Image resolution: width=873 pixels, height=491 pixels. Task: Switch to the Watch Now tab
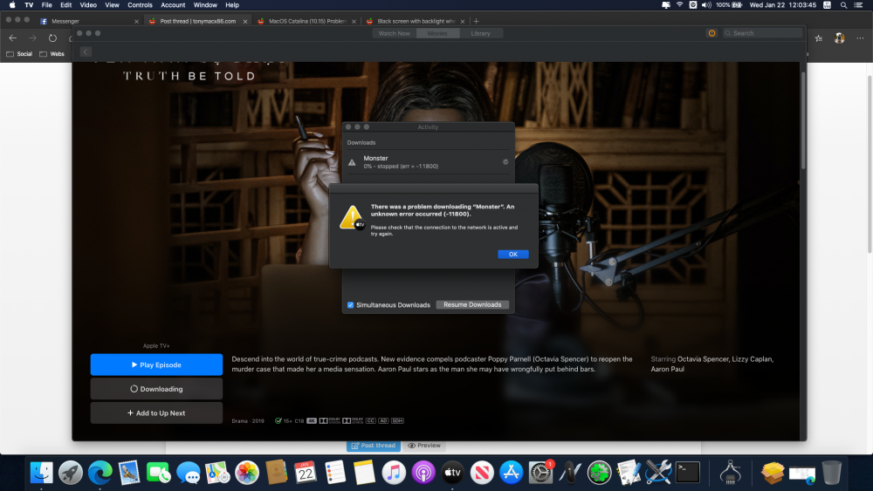point(395,33)
